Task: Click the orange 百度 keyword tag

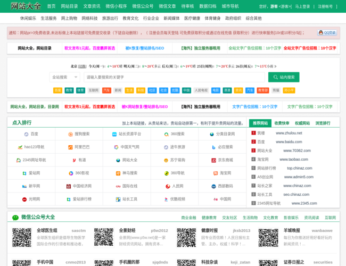Action: [x=57, y=90]
